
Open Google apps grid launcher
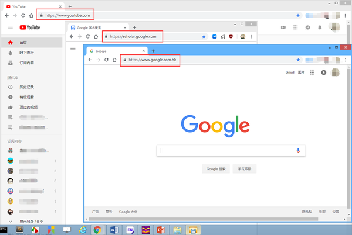click(312, 72)
